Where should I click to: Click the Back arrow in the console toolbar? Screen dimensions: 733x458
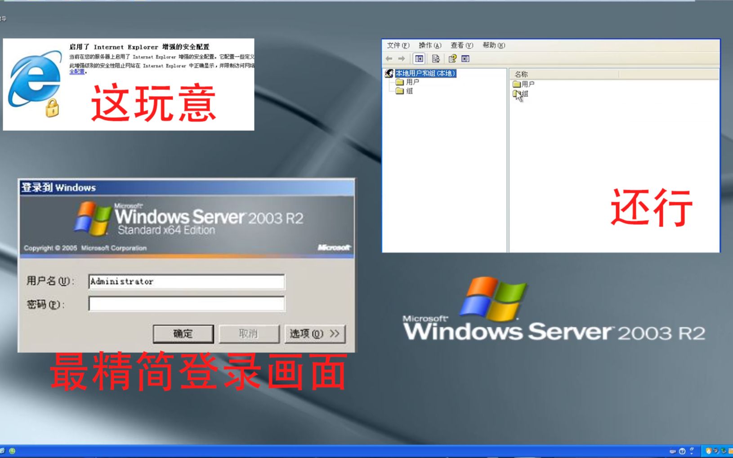[x=389, y=58]
